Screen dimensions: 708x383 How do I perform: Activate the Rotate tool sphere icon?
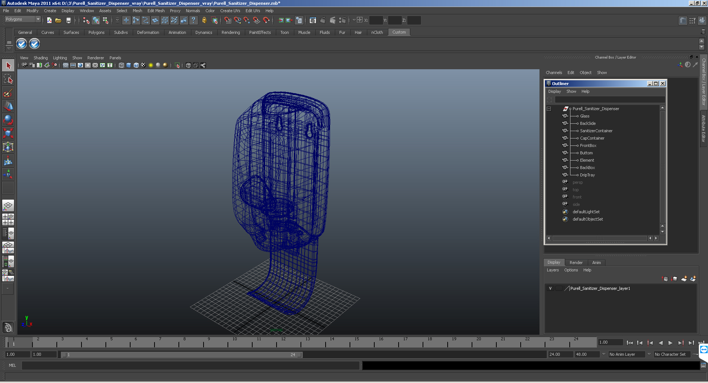point(8,120)
